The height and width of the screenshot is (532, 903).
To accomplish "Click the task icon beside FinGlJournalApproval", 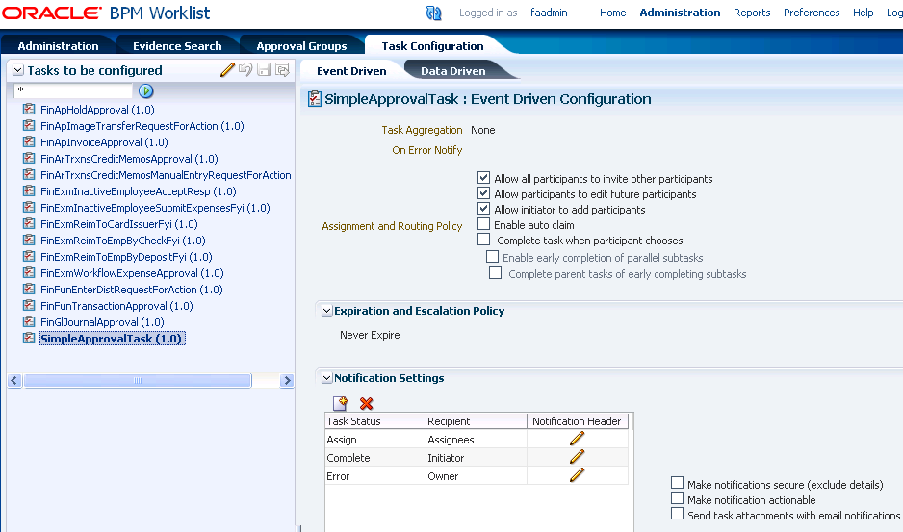I will tap(29, 322).
